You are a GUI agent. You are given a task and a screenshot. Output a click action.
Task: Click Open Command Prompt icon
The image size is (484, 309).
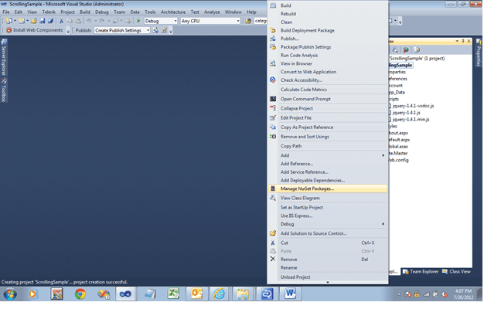tap(273, 99)
